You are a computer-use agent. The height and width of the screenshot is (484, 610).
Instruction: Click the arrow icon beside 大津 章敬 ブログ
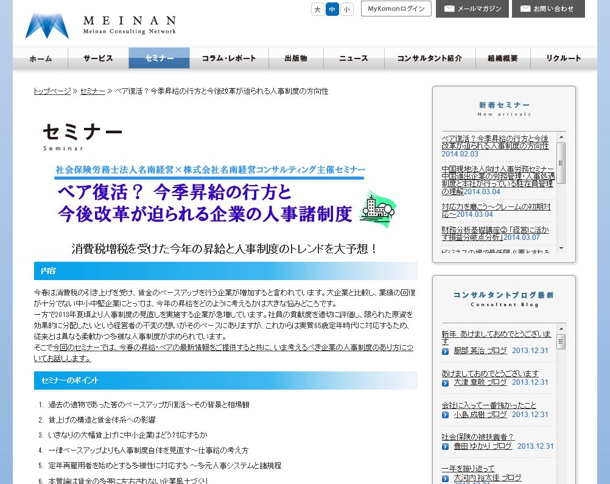[446, 383]
